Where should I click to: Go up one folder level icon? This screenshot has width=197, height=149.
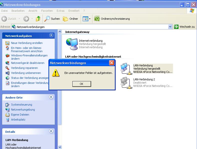[38, 19]
